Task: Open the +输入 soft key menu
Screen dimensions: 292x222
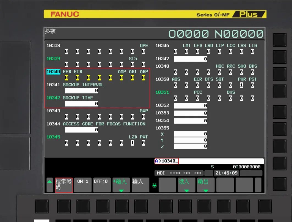Action: coord(121,185)
